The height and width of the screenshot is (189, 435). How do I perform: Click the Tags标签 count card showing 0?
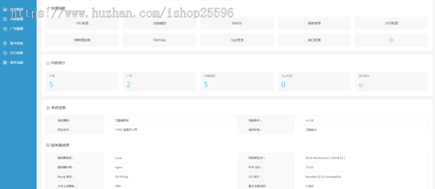coord(314,81)
